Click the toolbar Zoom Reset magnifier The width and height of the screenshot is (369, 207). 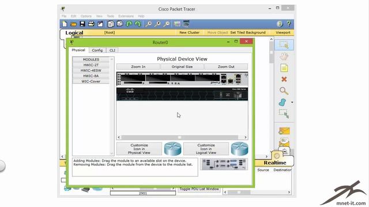point(157,24)
